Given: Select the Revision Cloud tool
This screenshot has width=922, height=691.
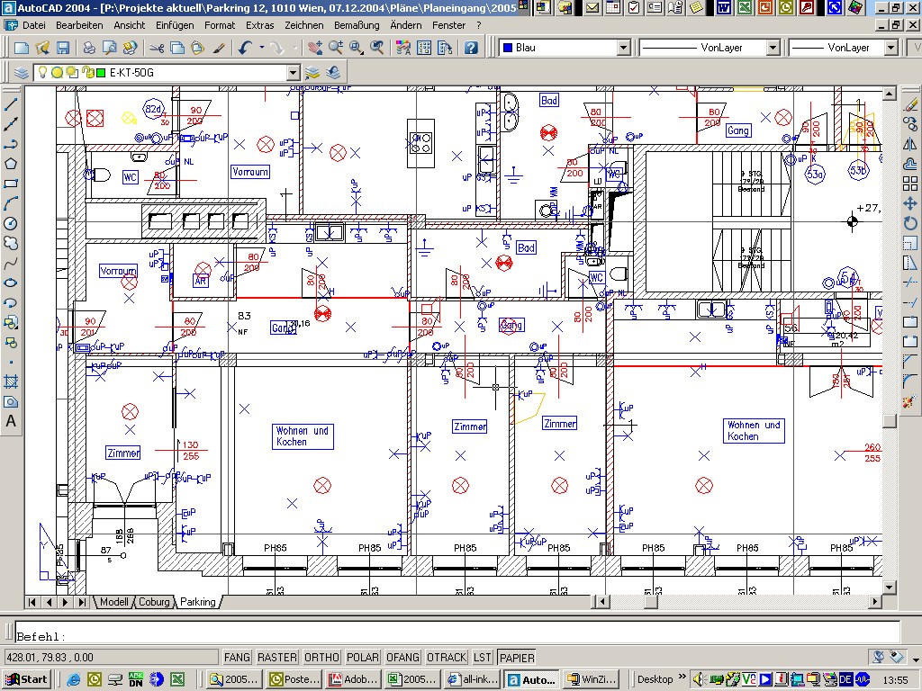Looking at the screenshot, I should pyautogui.click(x=11, y=243).
